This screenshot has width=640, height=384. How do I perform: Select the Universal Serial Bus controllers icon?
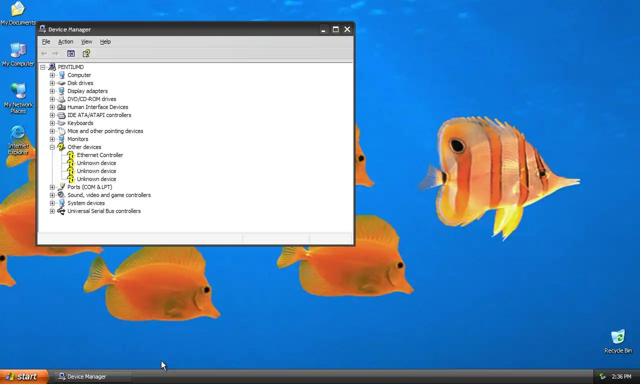pyautogui.click(x=61, y=211)
